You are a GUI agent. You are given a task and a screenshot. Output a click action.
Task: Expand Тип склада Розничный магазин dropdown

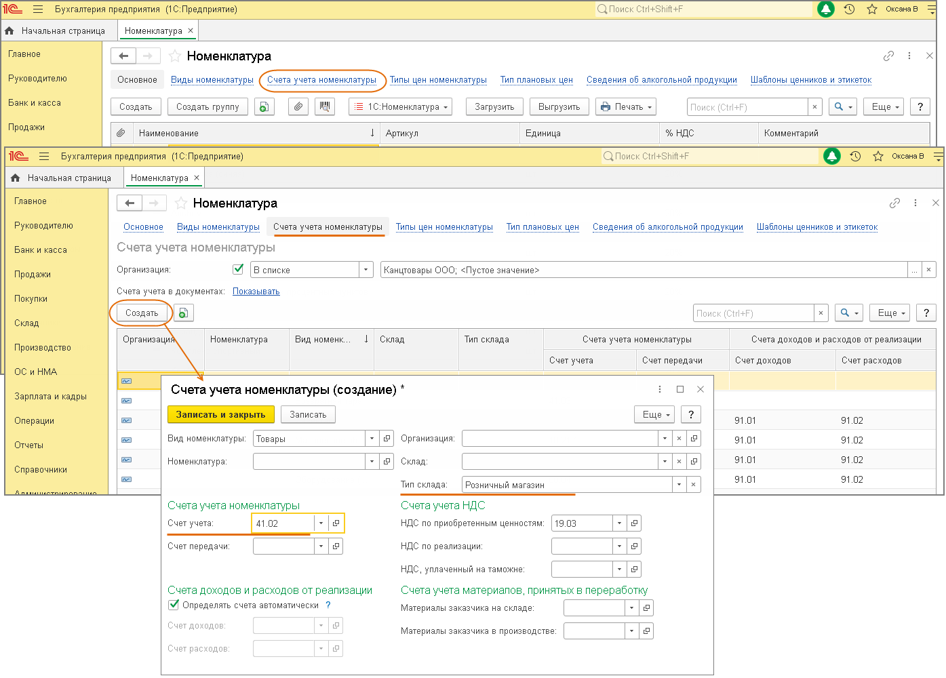tap(679, 485)
